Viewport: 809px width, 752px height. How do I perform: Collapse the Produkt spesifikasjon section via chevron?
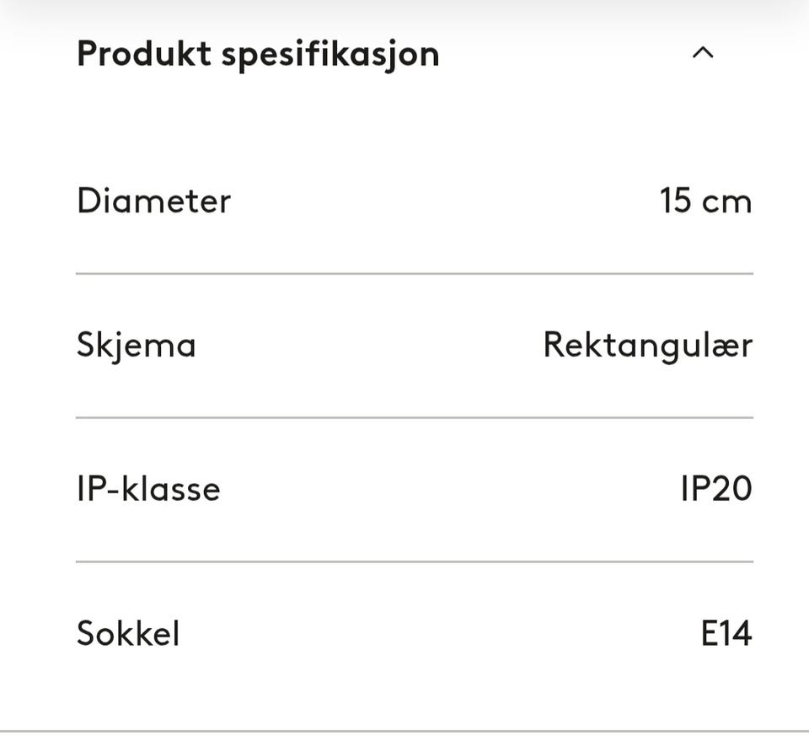tap(703, 52)
